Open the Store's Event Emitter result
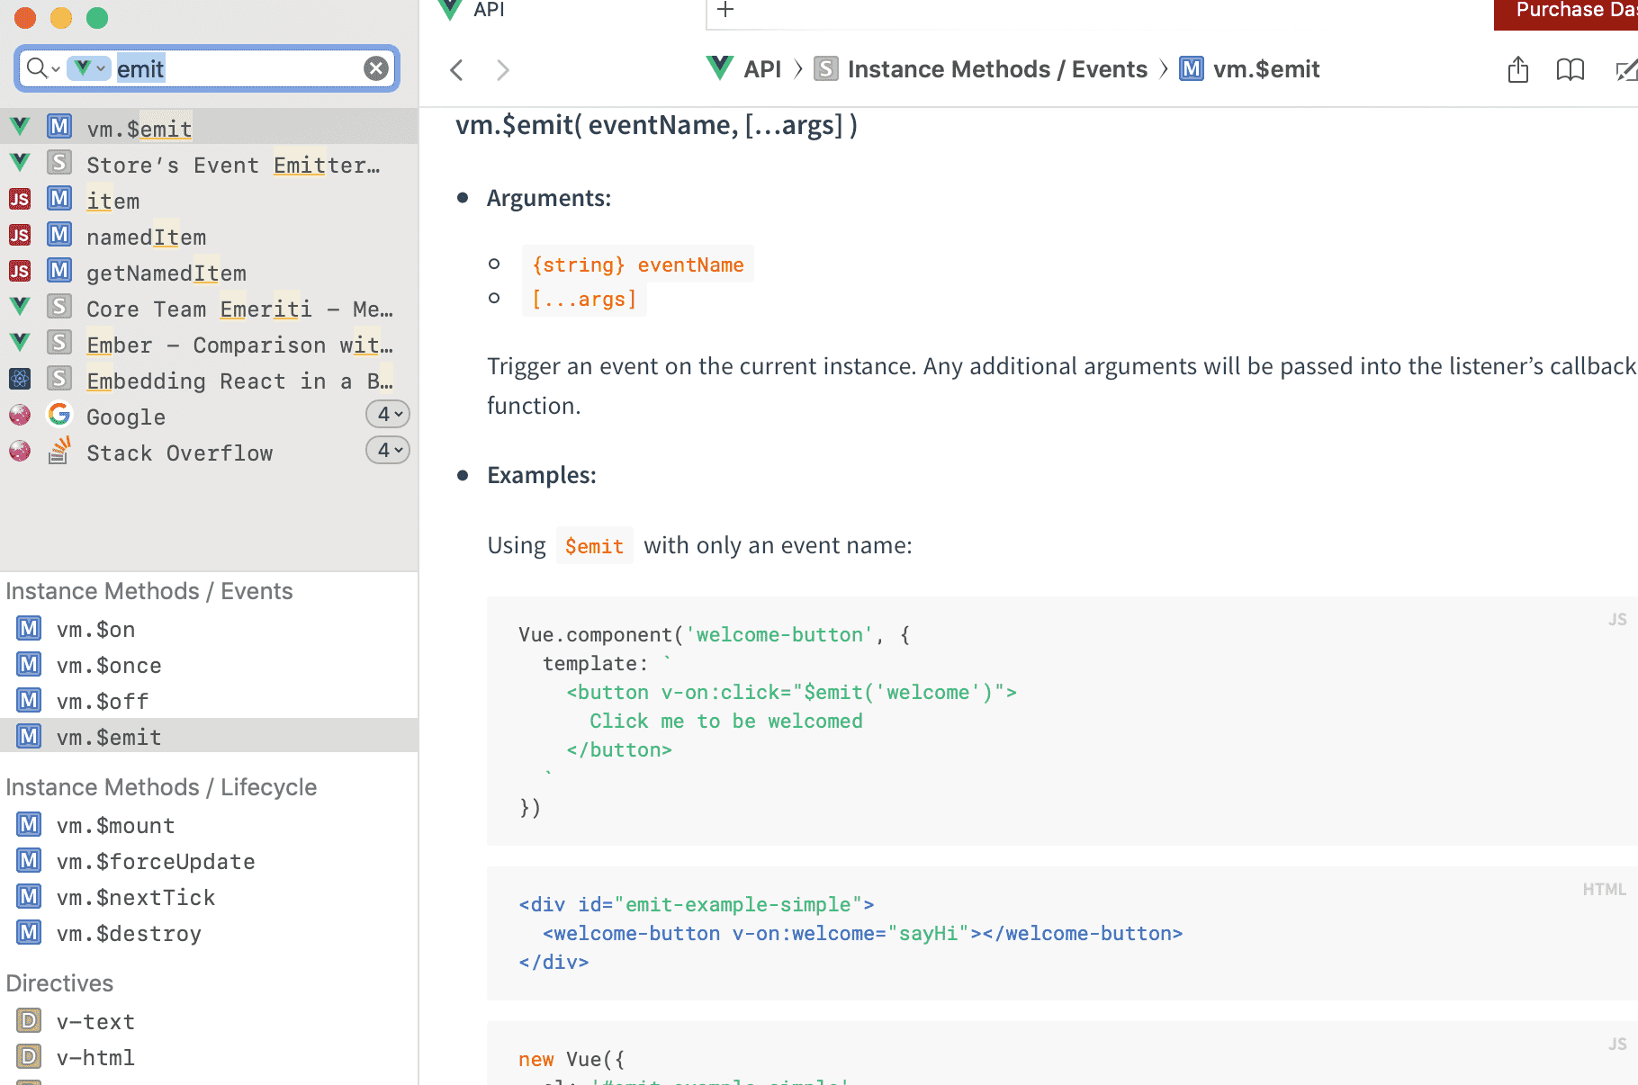 (x=232, y=166)
